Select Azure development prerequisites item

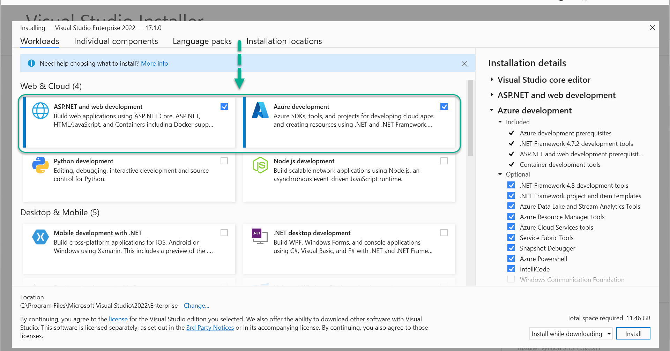click(x=566, y=133)
